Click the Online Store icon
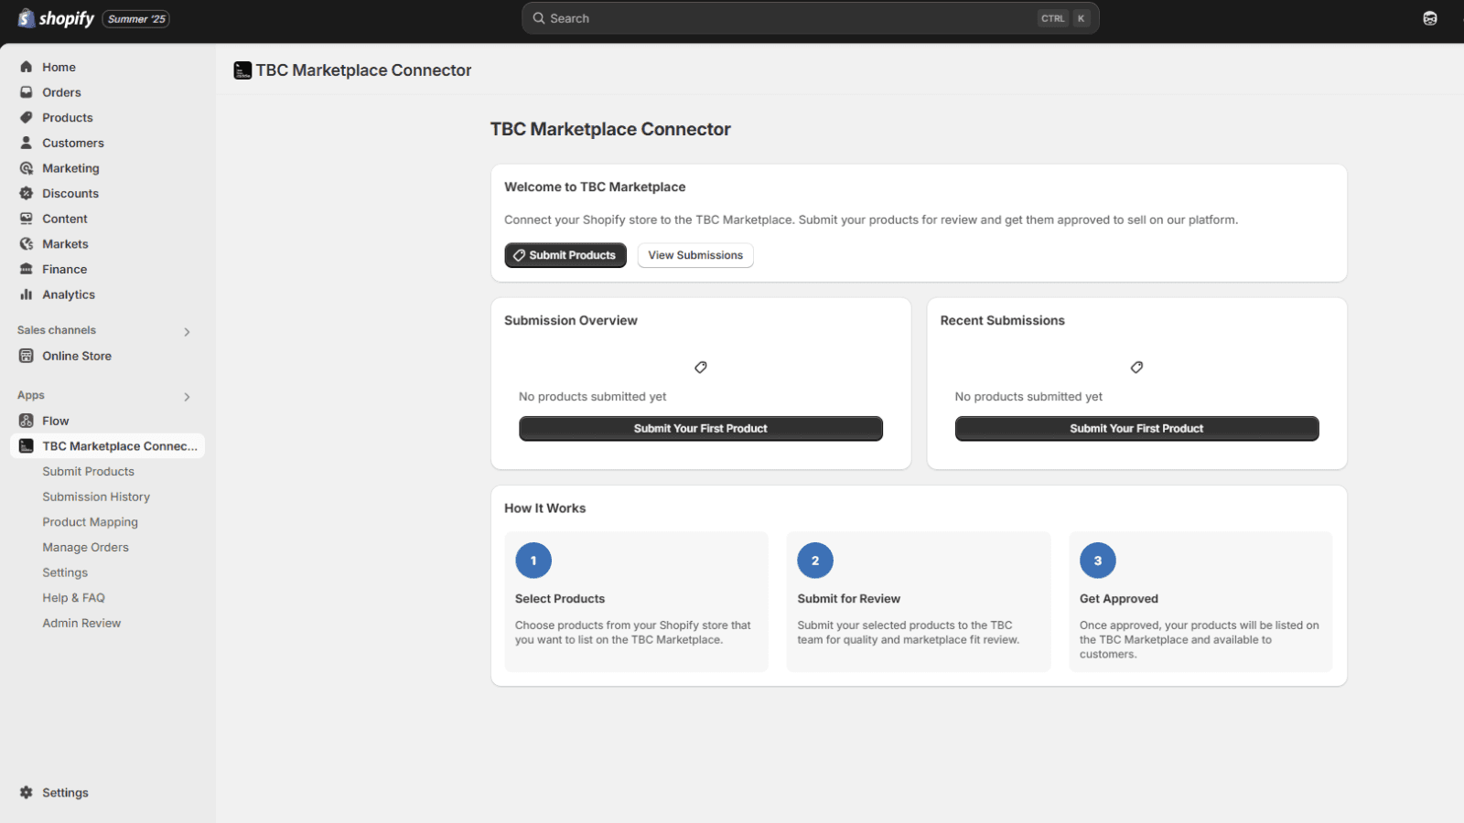Screen dimensions: 1464x823 click(x=27, y=356)
